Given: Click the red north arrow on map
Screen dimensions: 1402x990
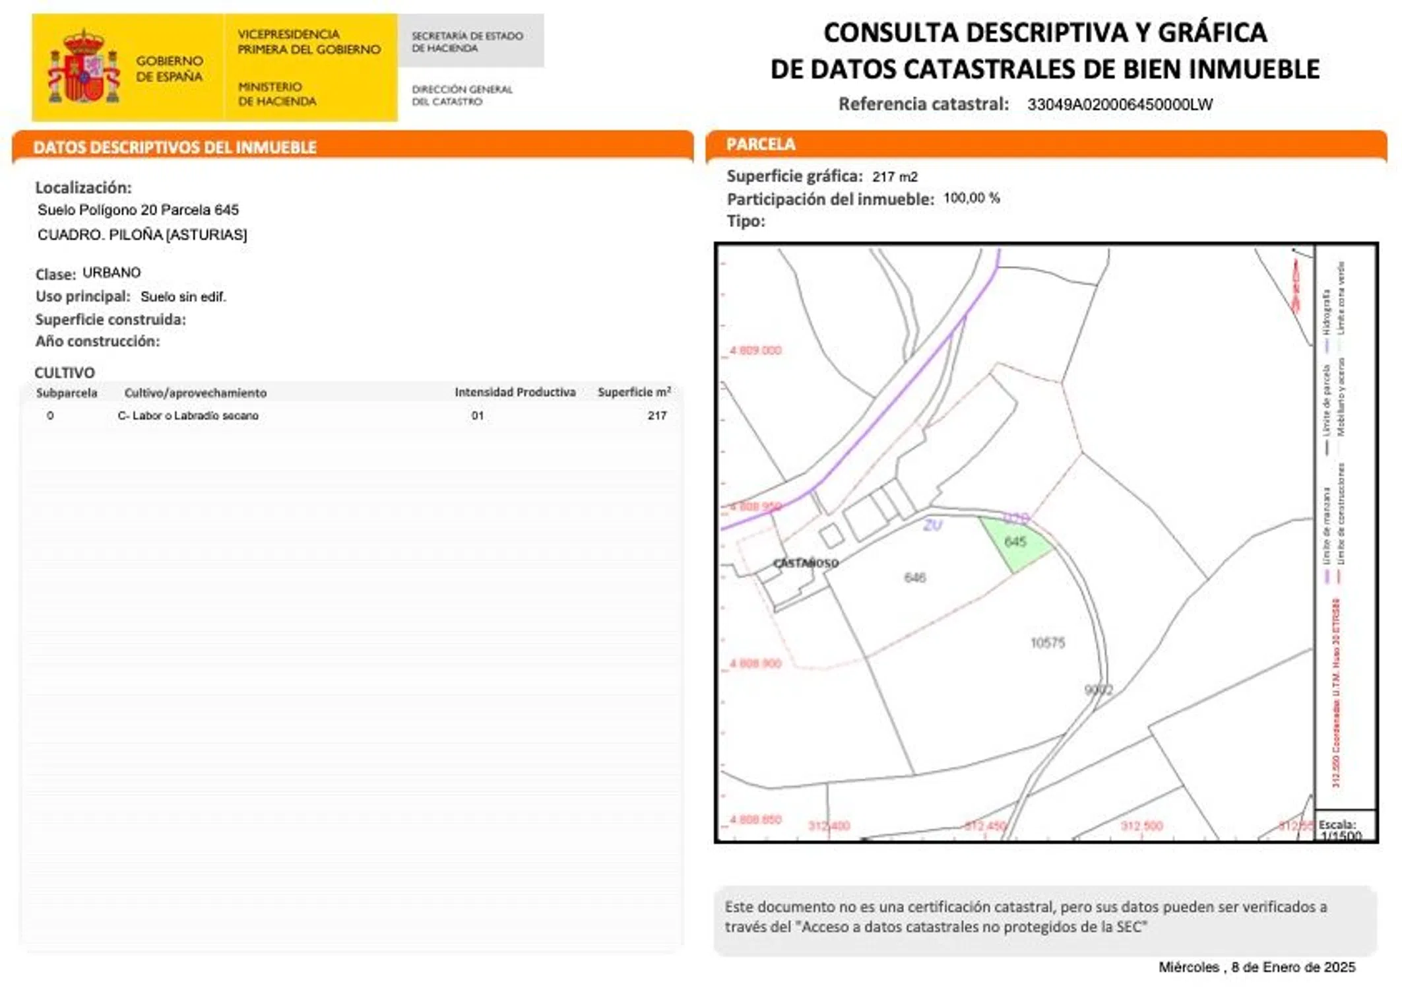Looking at the screenshot, I should coord(1296,285).
